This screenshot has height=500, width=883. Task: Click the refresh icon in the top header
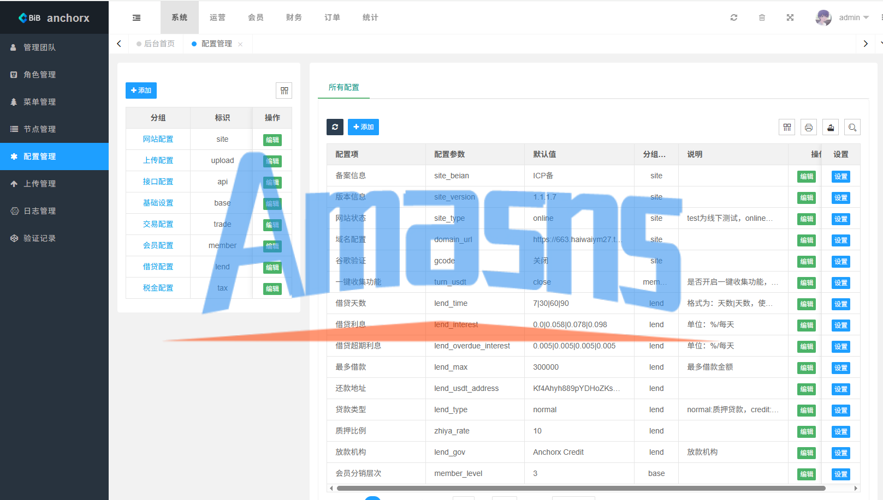[x=734, y=17]
